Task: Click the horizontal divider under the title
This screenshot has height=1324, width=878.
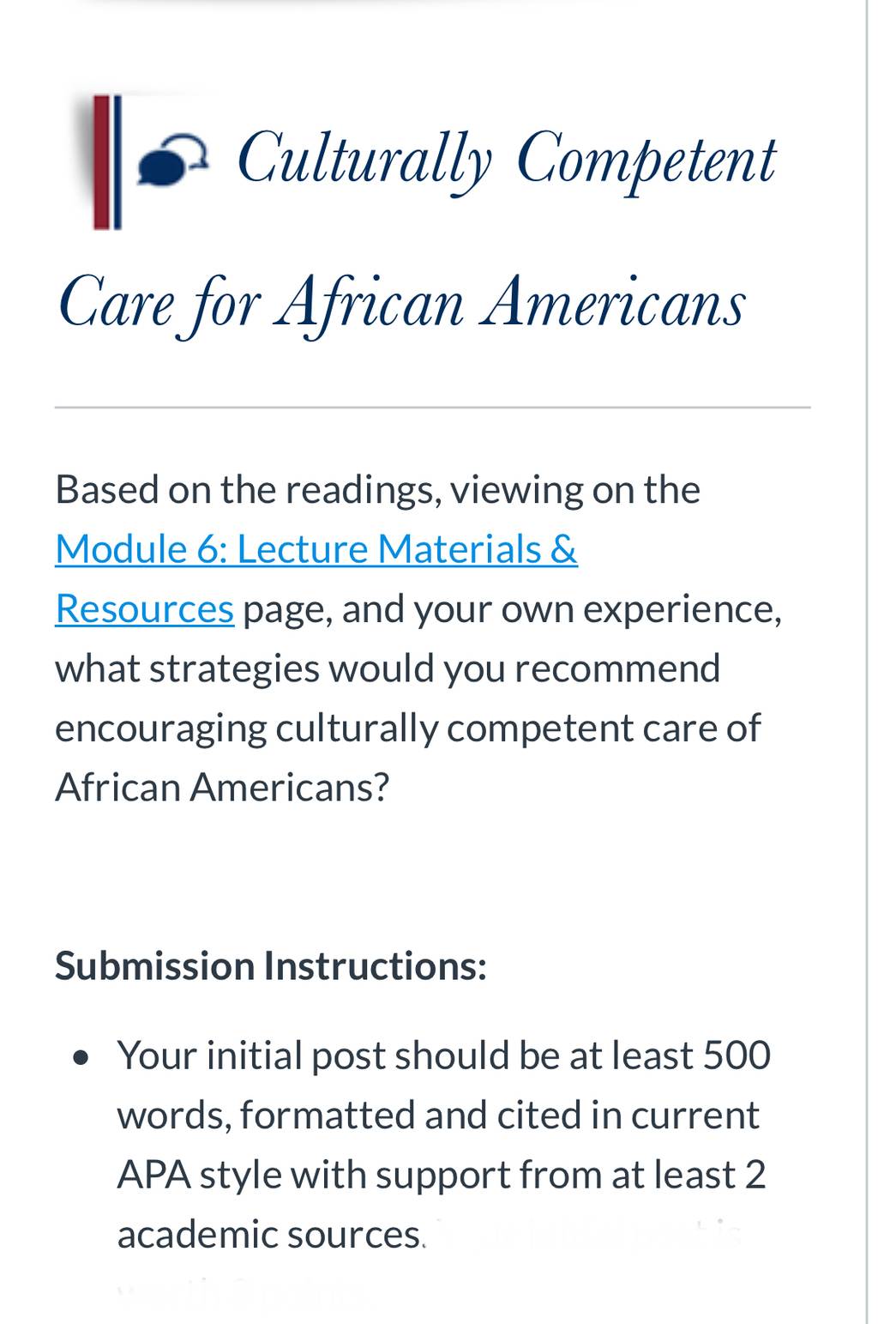Action: (x=432, y=408)
